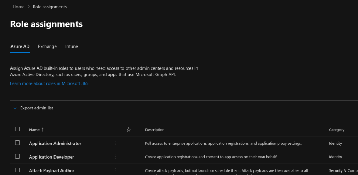Click Identity category for Application Developer
The image size is (358, 175).
click(x=335, y=157)
